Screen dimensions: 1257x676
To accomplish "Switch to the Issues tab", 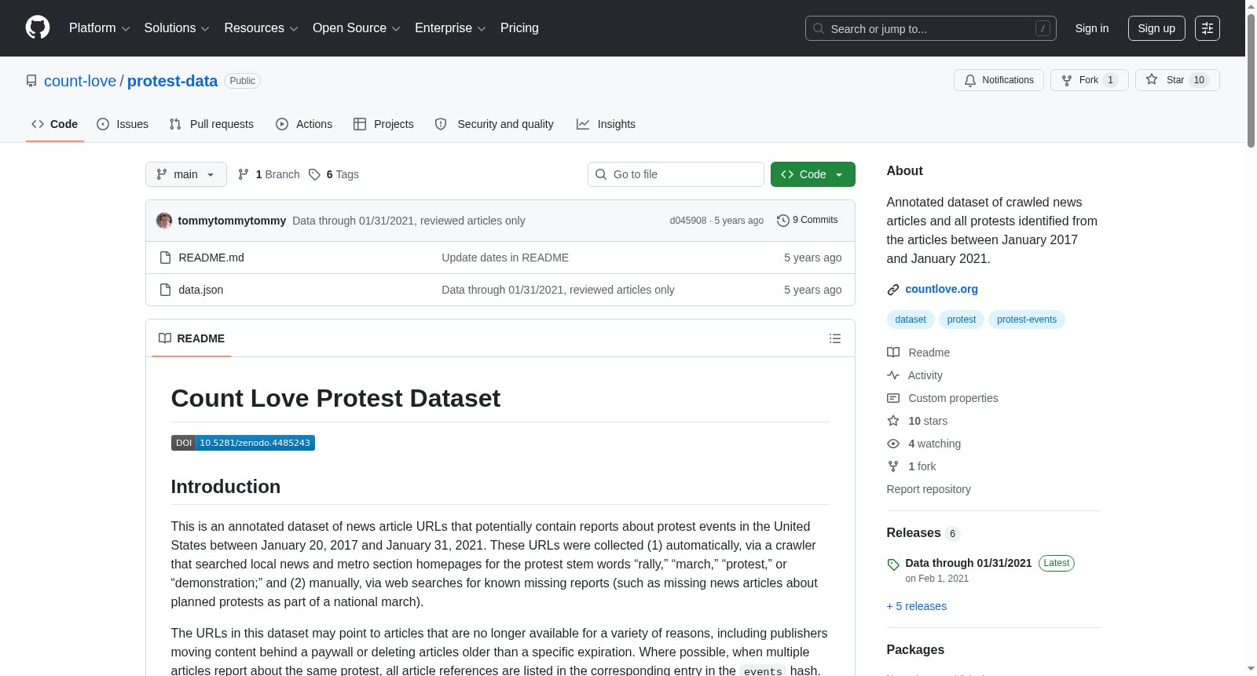I will (123, 124).
